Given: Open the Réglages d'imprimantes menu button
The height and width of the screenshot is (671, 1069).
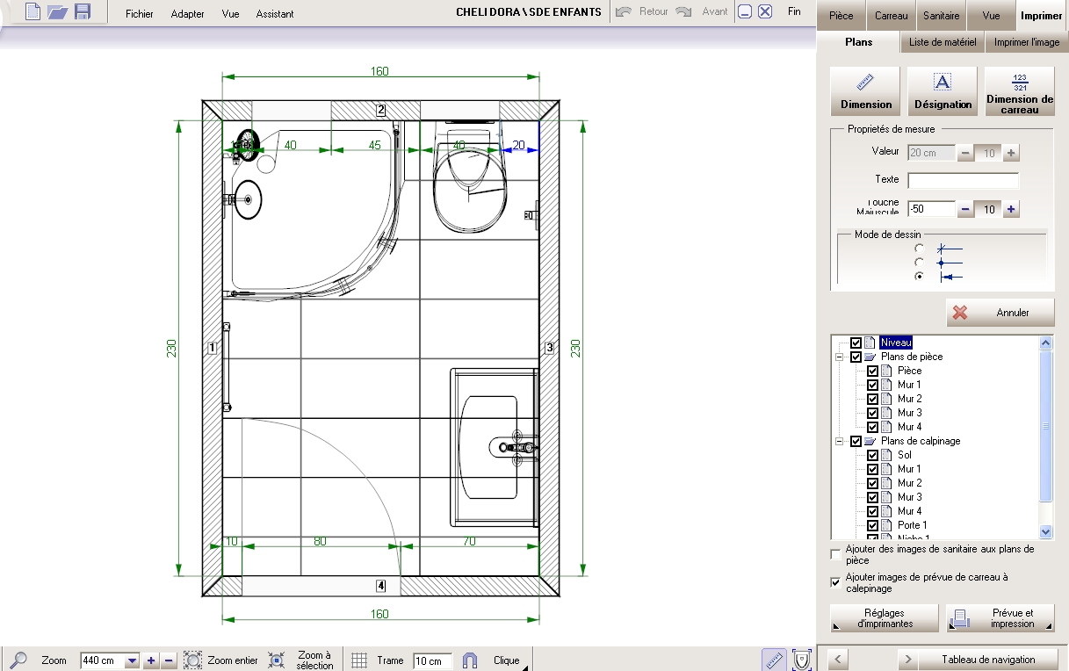Looking at the screenshot, I should pos(885,618).
